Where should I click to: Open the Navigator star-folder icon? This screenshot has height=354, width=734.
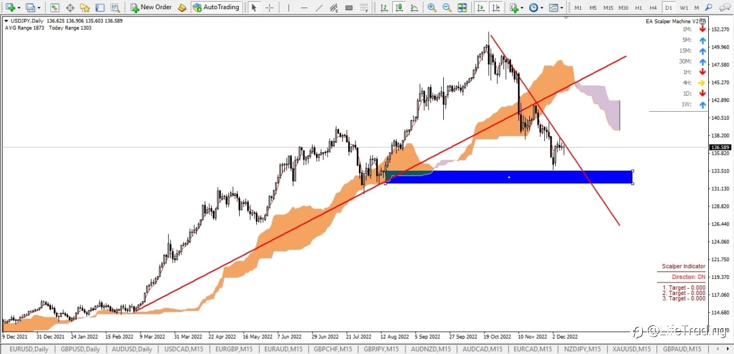[x=85, y=7]
